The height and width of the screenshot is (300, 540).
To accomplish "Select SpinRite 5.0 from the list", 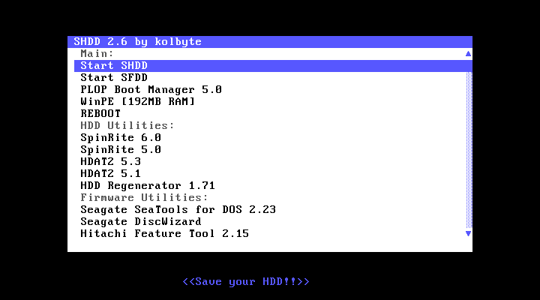I will 121,150.
